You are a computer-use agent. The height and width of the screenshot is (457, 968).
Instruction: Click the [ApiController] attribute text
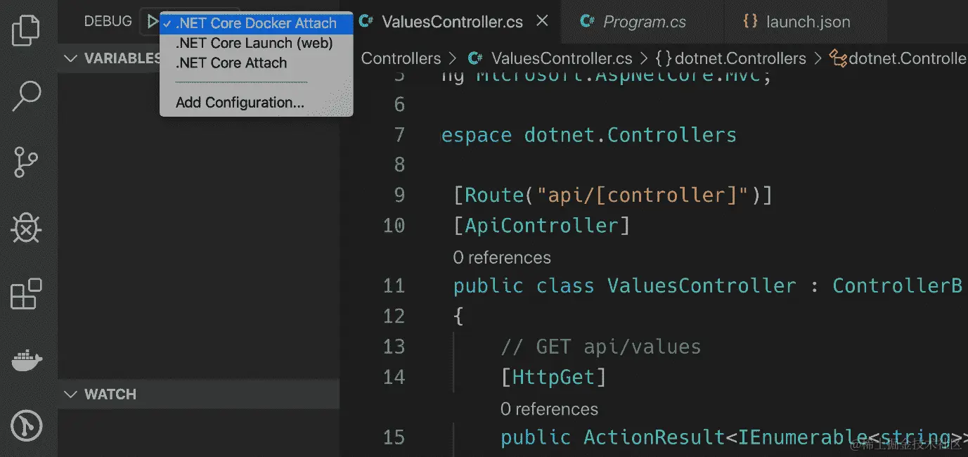(541, 226)
